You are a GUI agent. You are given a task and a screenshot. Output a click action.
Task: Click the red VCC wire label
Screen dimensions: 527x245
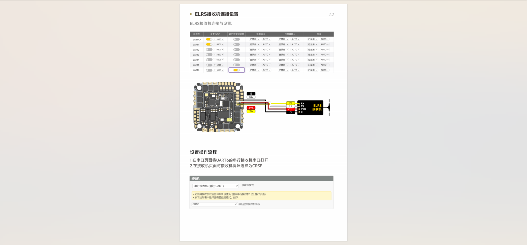coord(290,109)
